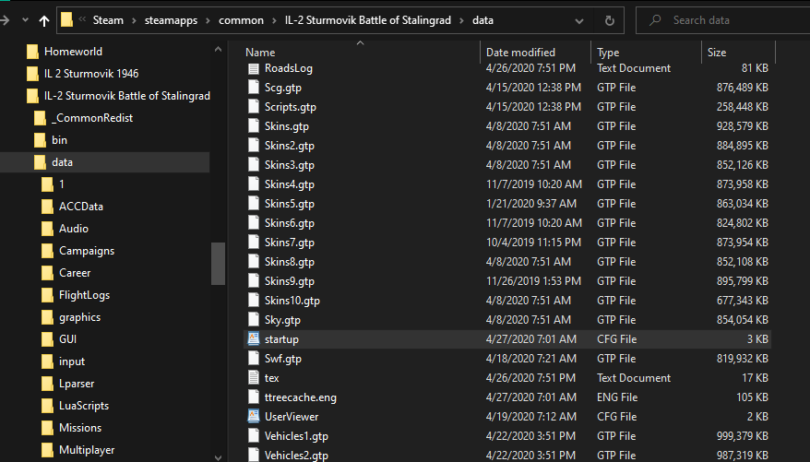Select the ACCData folder in tree
Screen dimensions: 810x462
coord(81,207)
